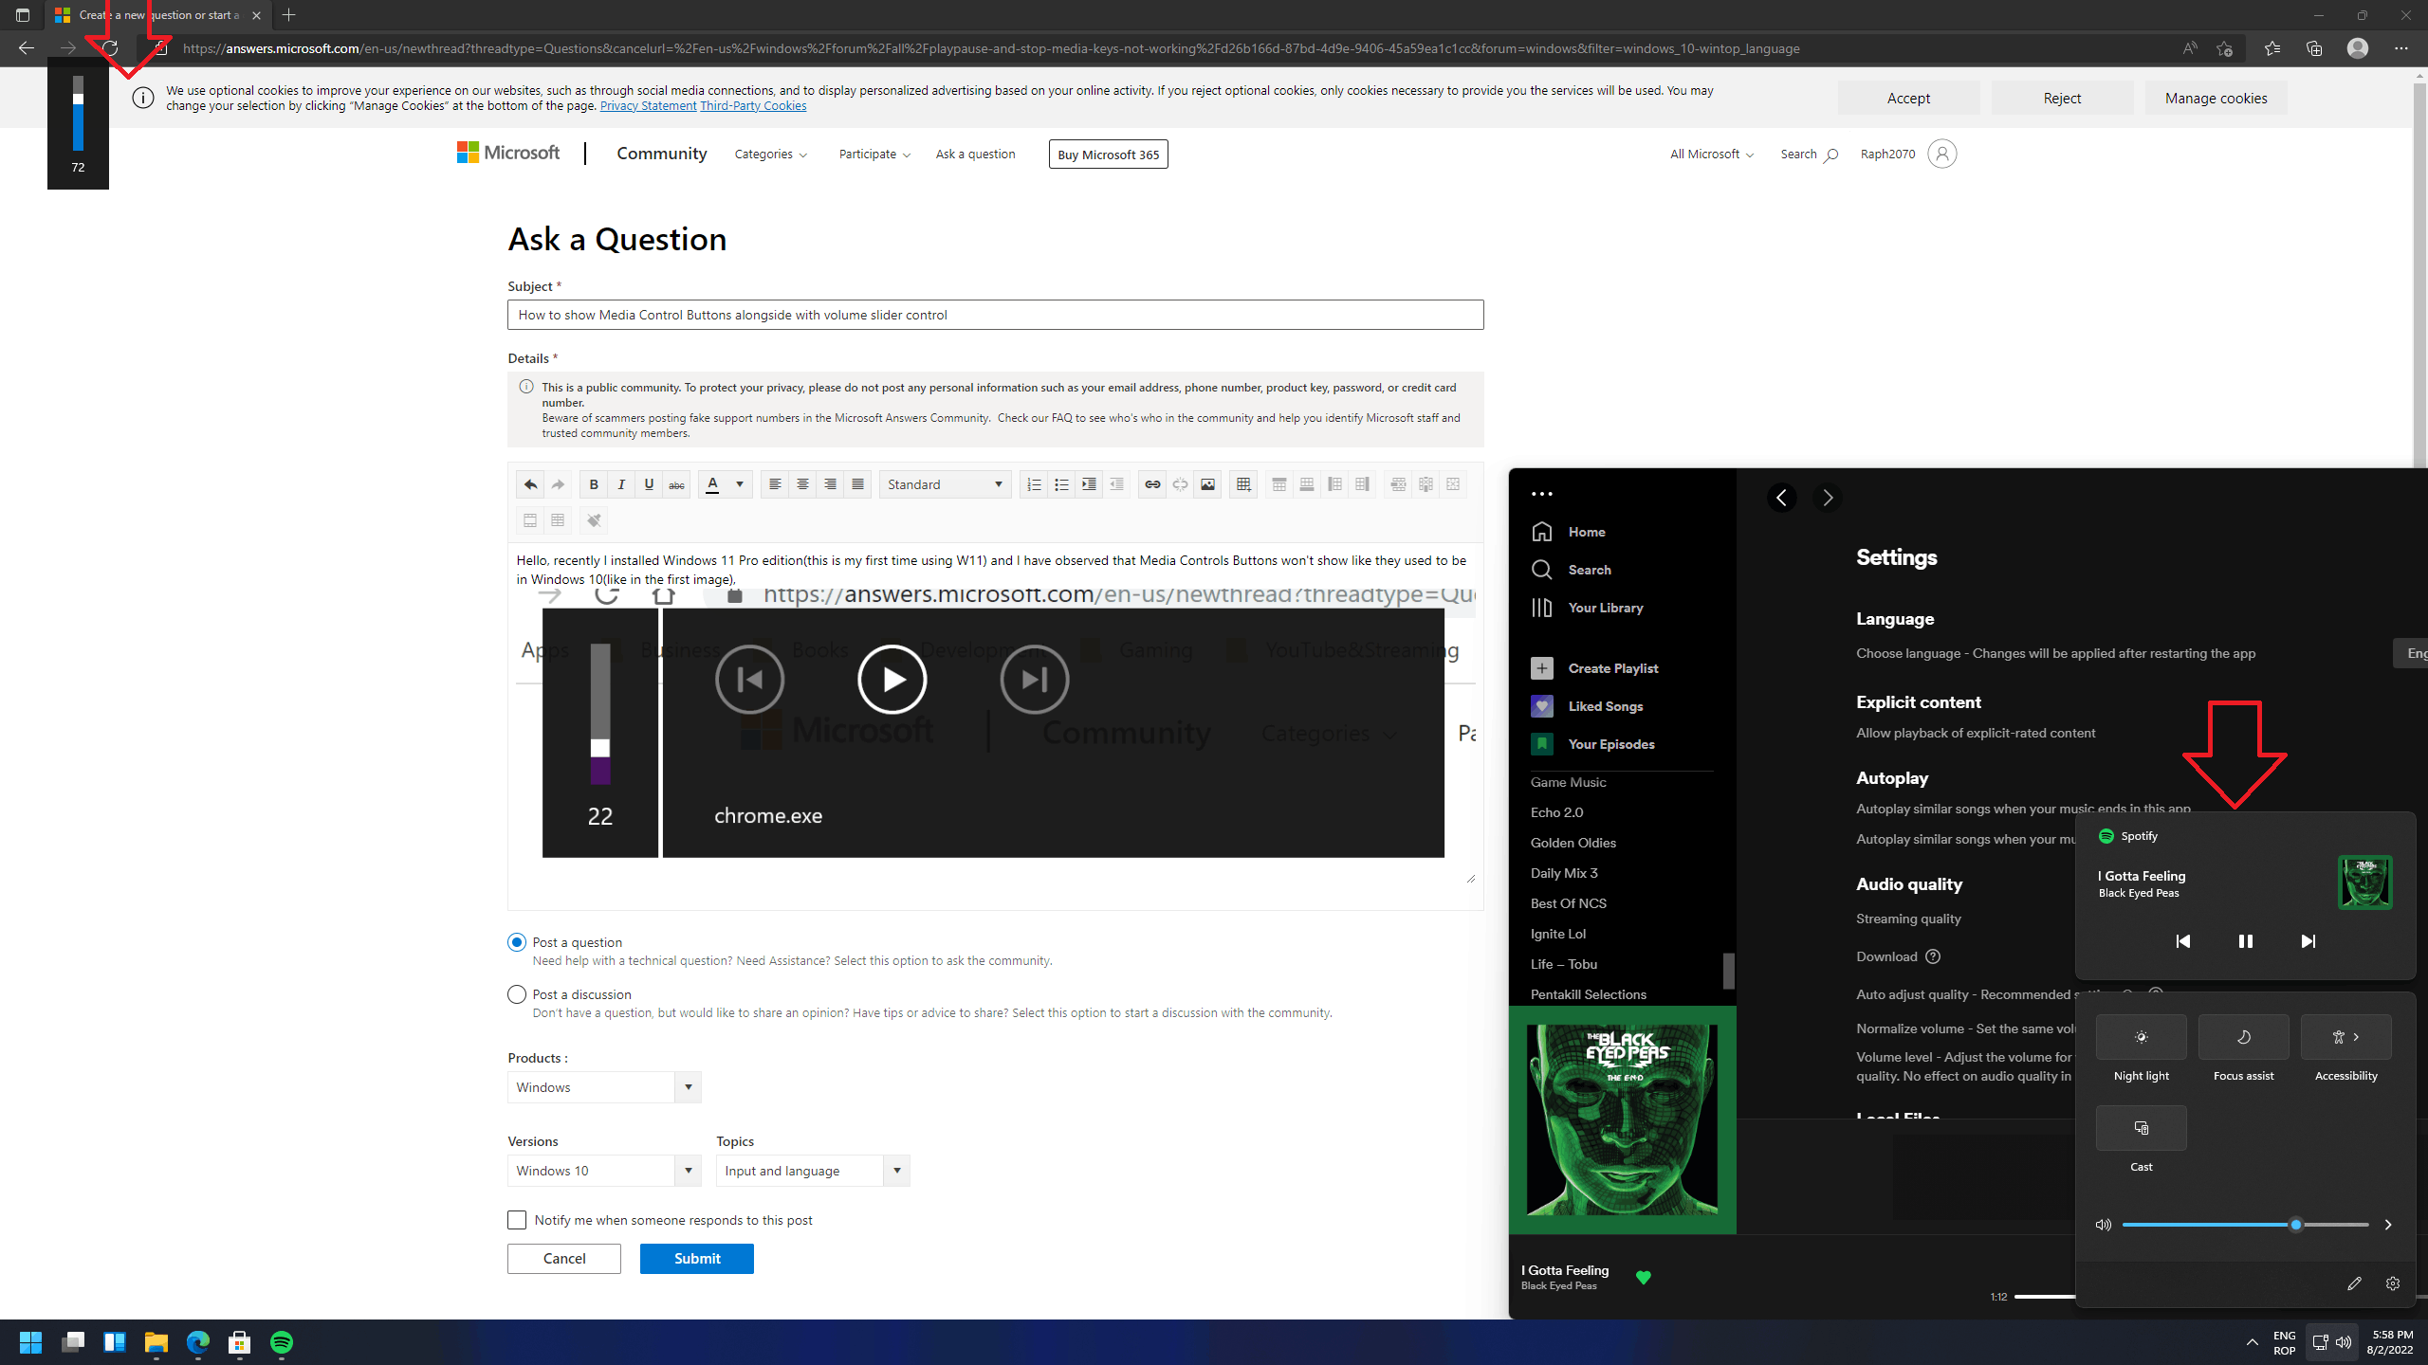Check Notify me when someone responds

[517, 1220]
